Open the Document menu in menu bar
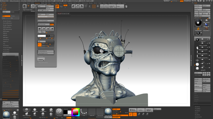213x119 pixels. pos(37,3)
